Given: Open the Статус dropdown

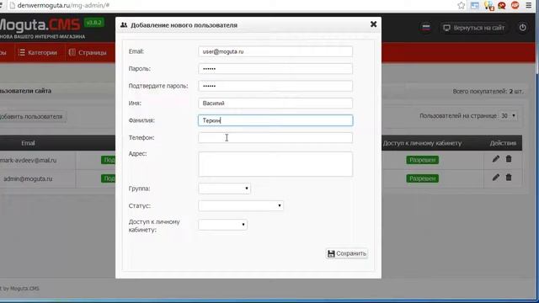Looking at the screenshot, I should pyautogui.click(x=241, y=205).
